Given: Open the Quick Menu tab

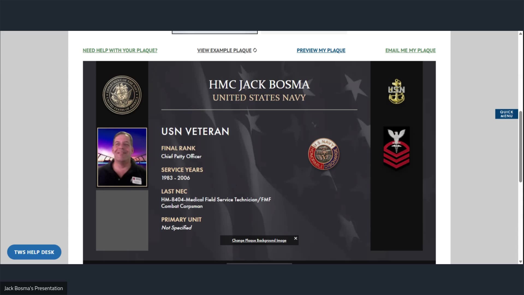Looking at the screenshot, I should 507,114.
